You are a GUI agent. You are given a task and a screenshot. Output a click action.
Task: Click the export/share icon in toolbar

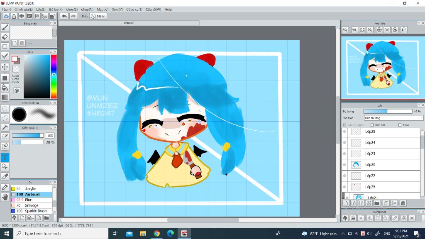(14, 16)
